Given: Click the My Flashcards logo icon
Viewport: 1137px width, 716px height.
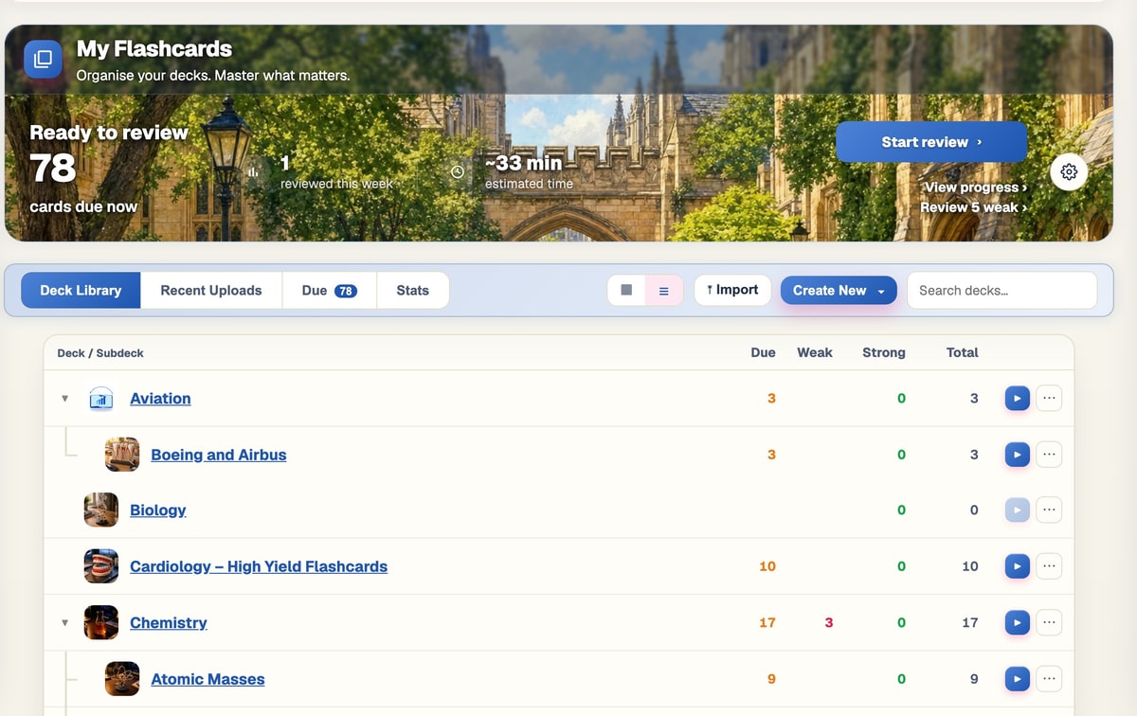Looking at the screenshot, I should tap(43, 60).
